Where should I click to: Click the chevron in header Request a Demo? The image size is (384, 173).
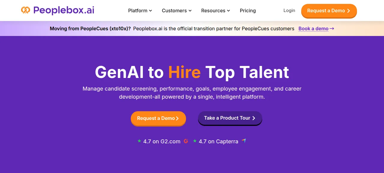point(348,11)
